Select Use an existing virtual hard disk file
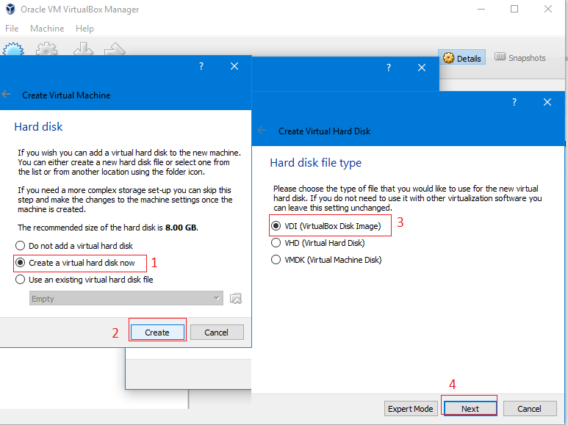The height and width of the screenshot is (425, 568). 85,280
